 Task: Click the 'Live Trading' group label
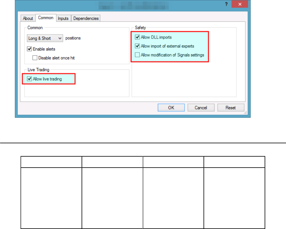pyautogui.click(x=38, y=70)
